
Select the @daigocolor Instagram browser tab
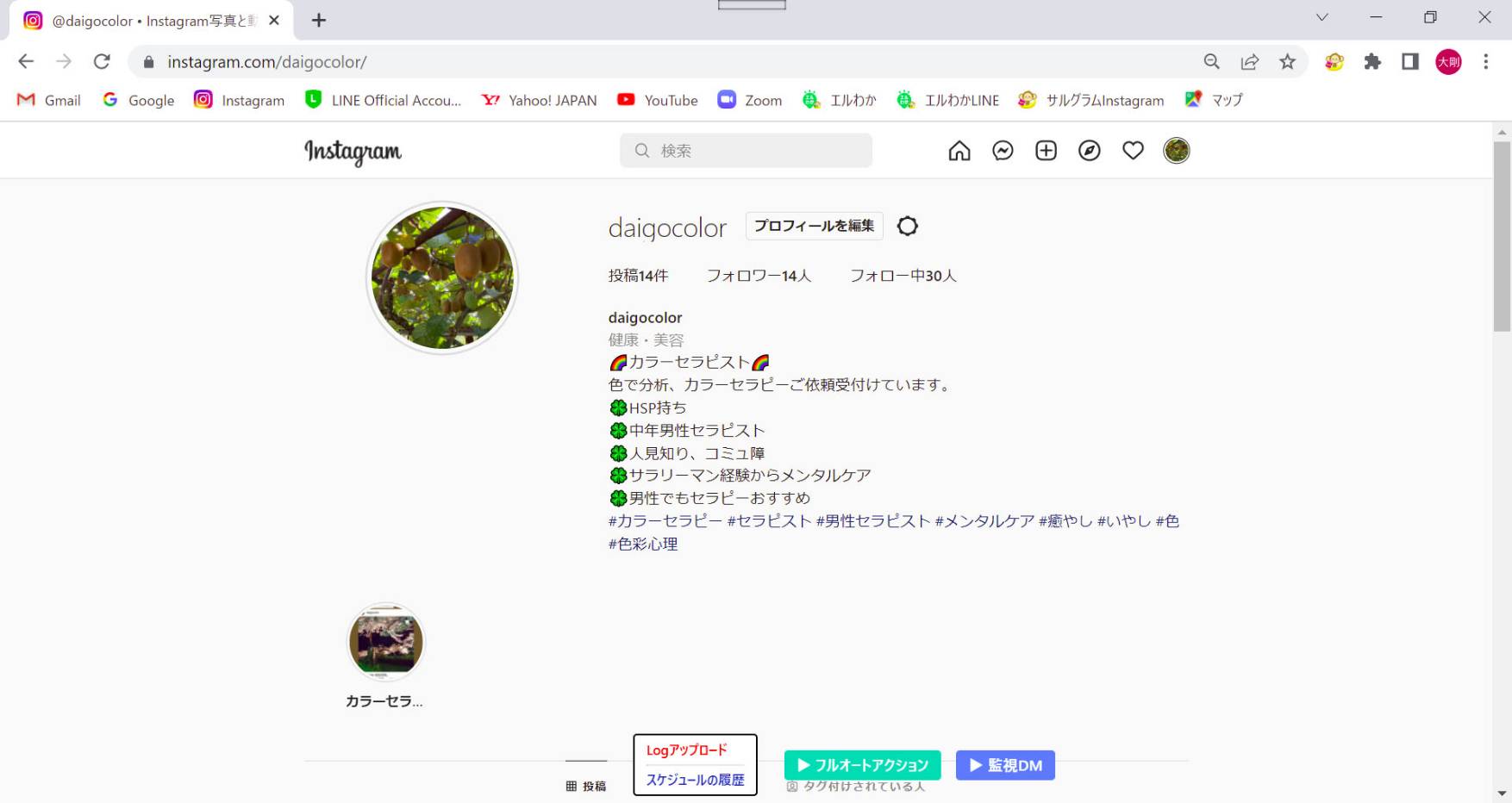click(152, 21)
